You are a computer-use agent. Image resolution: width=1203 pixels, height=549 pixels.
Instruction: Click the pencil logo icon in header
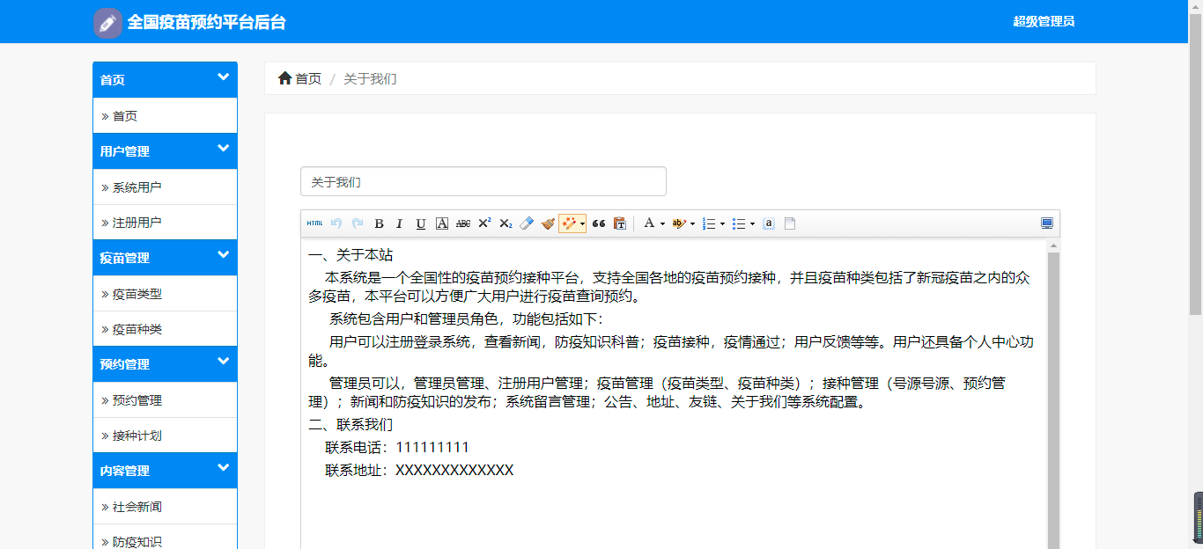(107, 22)
